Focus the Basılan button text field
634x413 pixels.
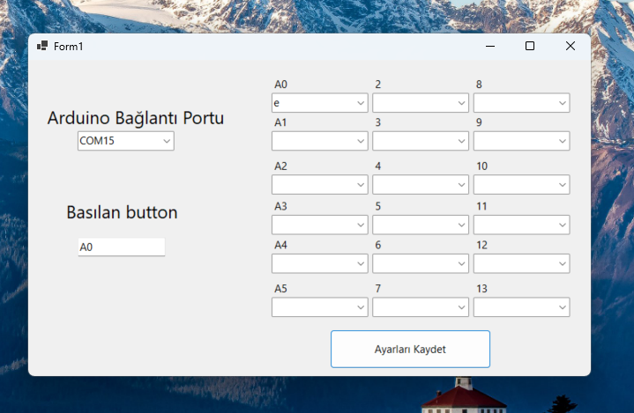(122, 247)
